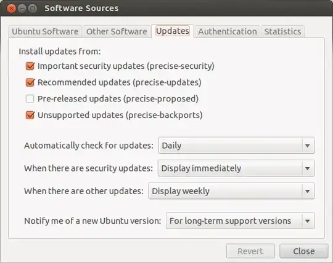Expand the long-term support versions dropdown

click(x=240, y=221)
